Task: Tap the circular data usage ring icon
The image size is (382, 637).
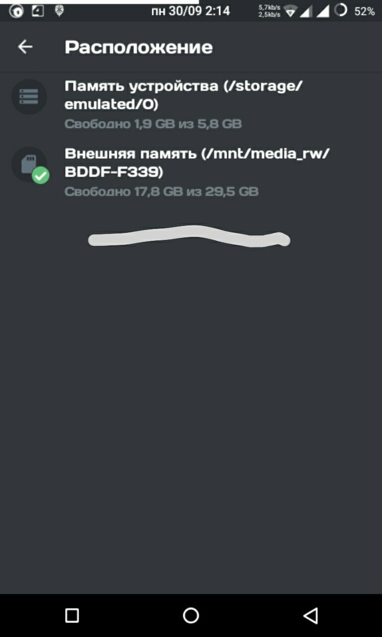Action: pos(341,10)
